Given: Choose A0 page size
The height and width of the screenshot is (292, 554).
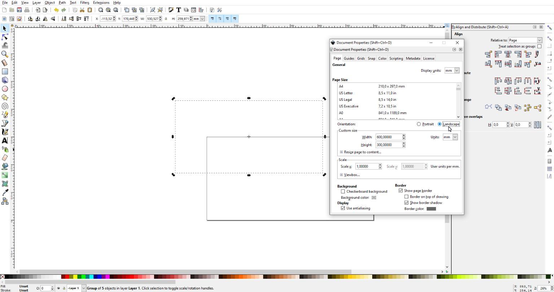Looking at the screenshot, I should pos(397,113).
